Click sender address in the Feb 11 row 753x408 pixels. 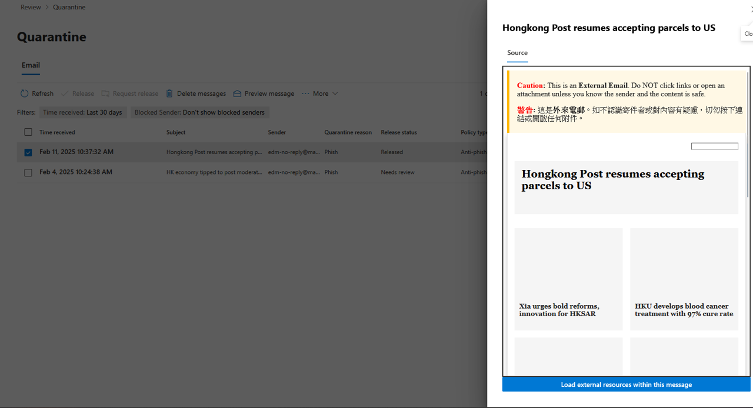pos(294,152)
